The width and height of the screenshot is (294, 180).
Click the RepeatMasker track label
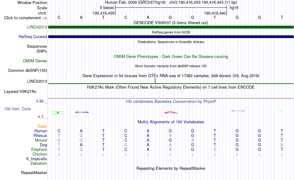pos(34,173)
